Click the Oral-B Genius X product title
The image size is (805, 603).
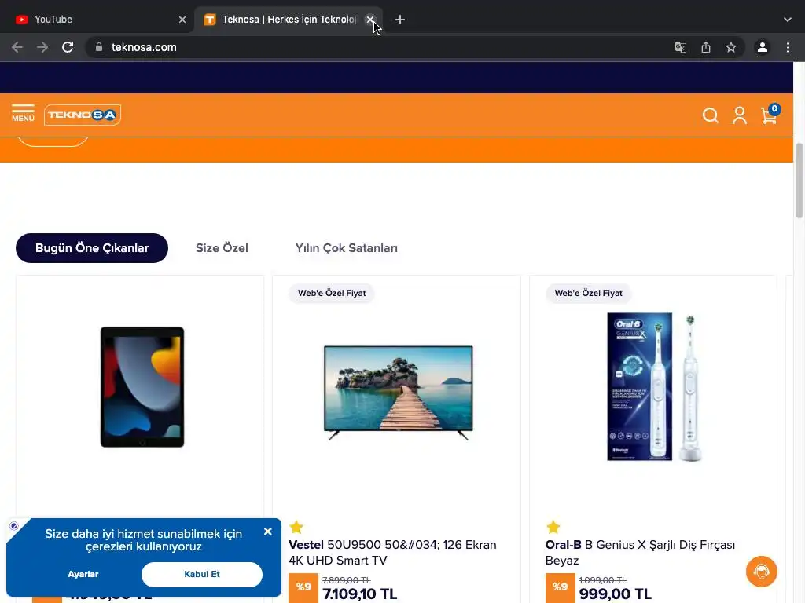click(640, 552)
